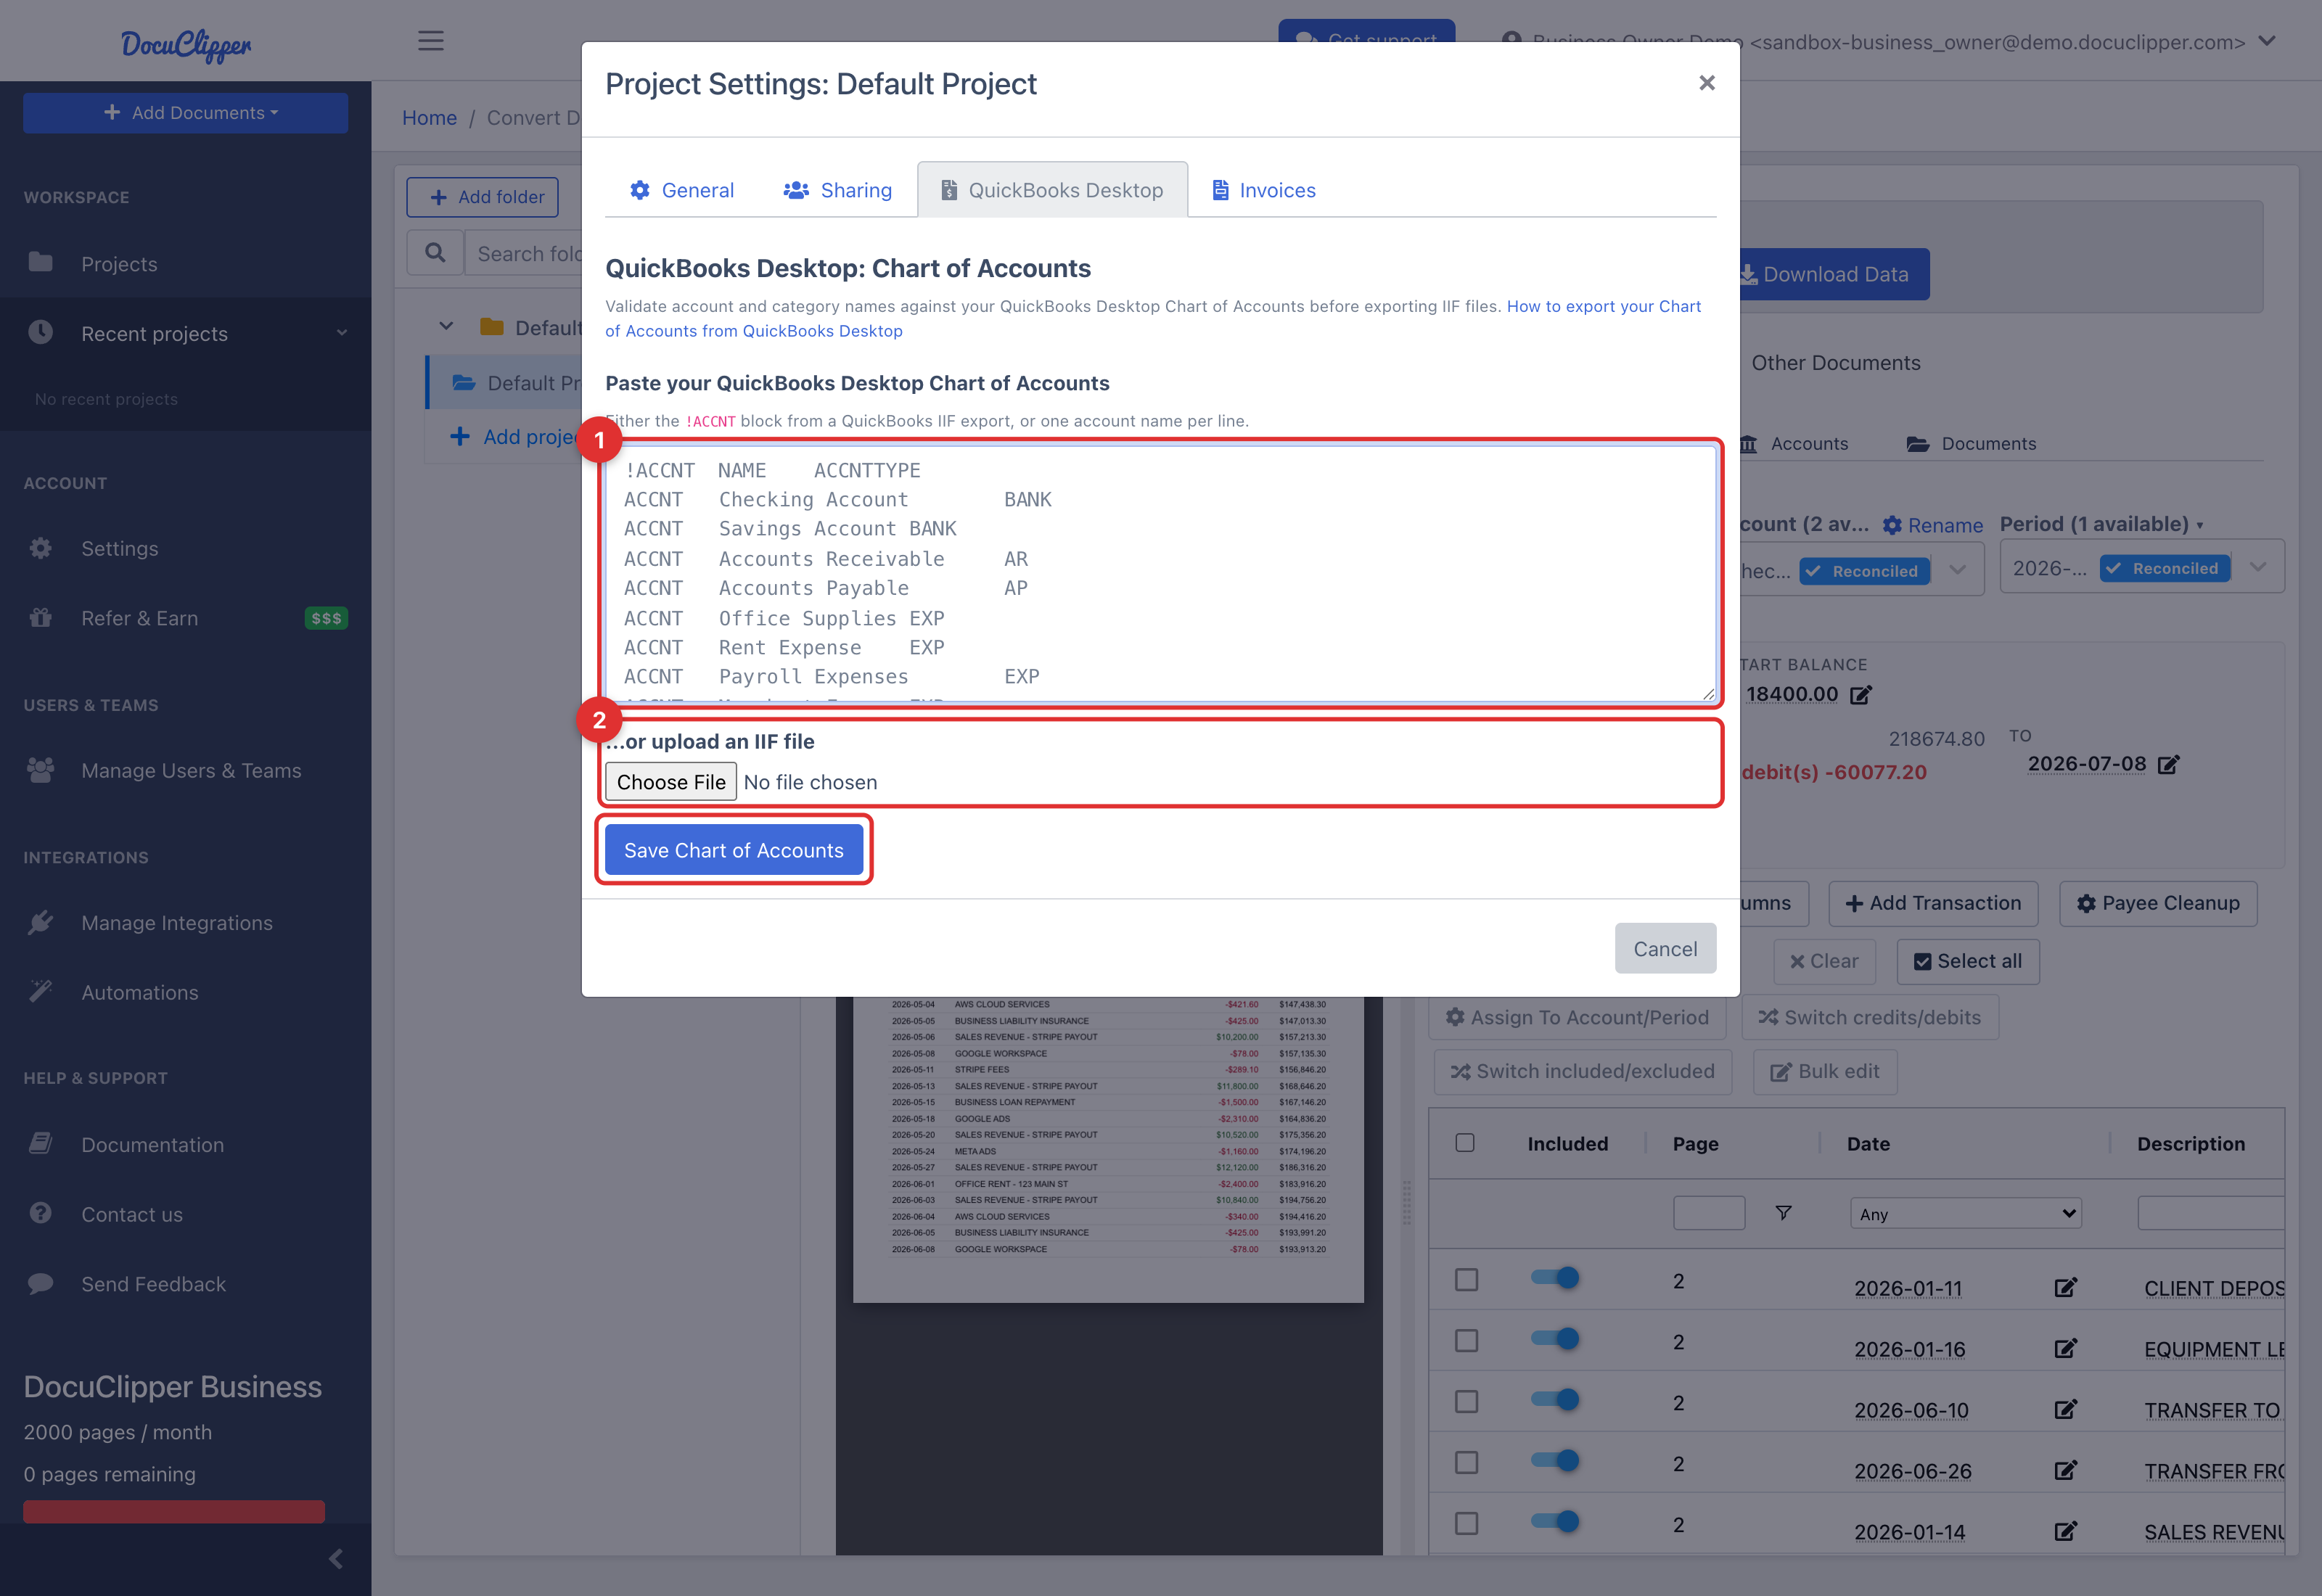This screenshot has width=2322, height=1596.
Task: Click Switch included/excluded button
Action: pos(1582,1071)
